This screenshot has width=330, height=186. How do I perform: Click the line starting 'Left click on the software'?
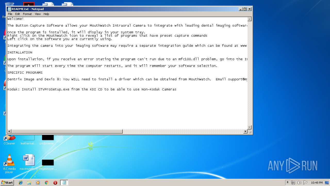(x=60, y=39)
